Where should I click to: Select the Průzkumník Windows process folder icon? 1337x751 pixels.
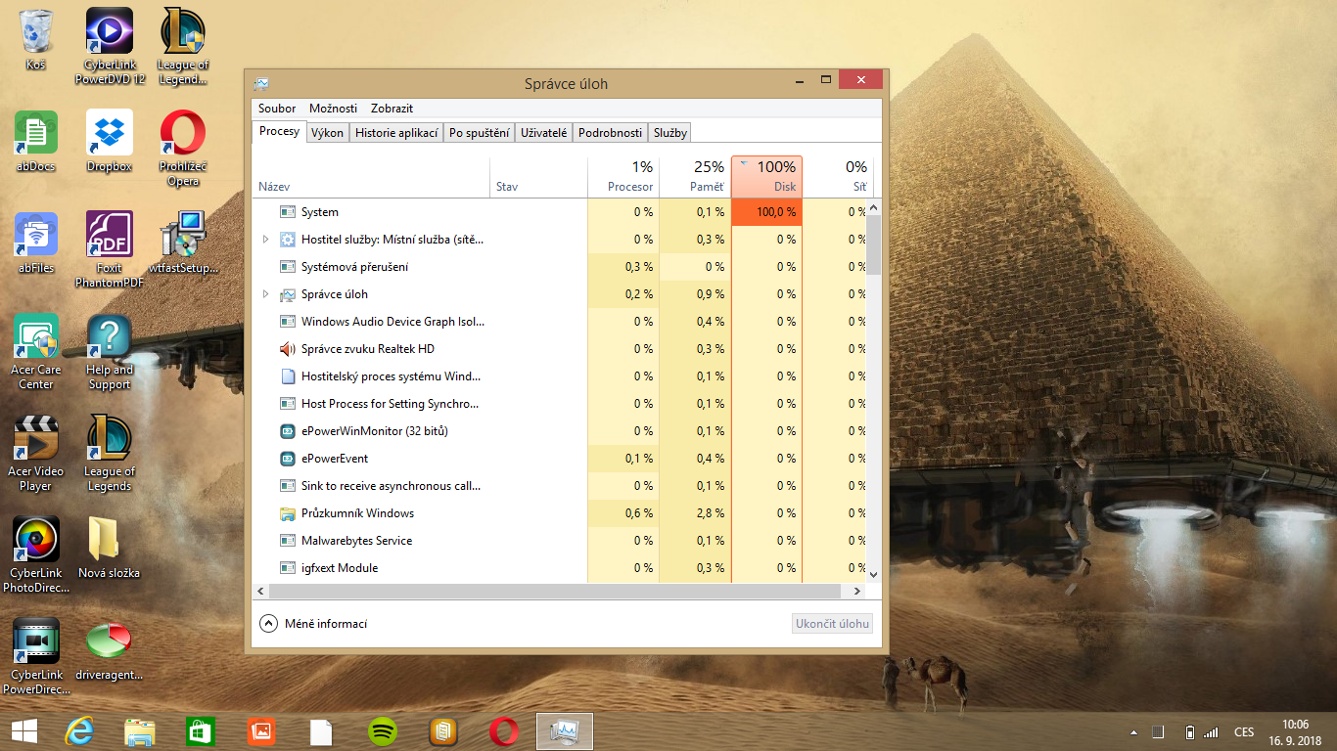288,513
